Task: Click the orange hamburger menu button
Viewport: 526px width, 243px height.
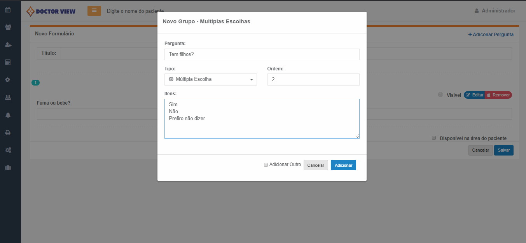Action: pyautogui.click(x=94, y=11)
